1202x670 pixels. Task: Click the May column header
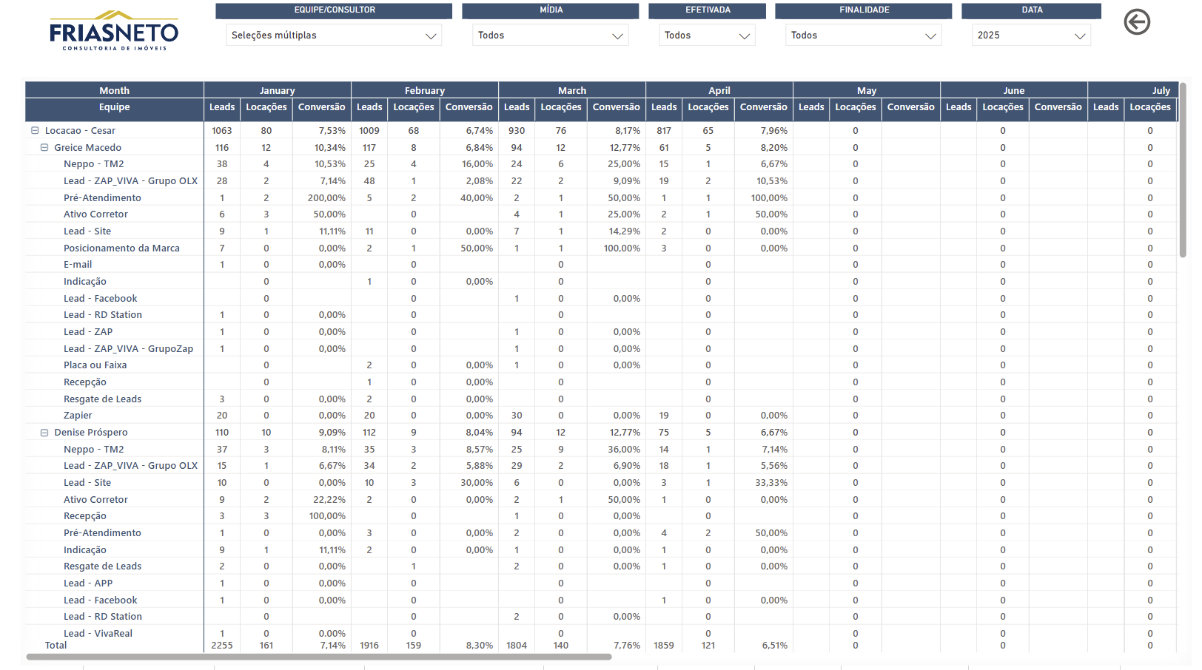click(867, 90)
